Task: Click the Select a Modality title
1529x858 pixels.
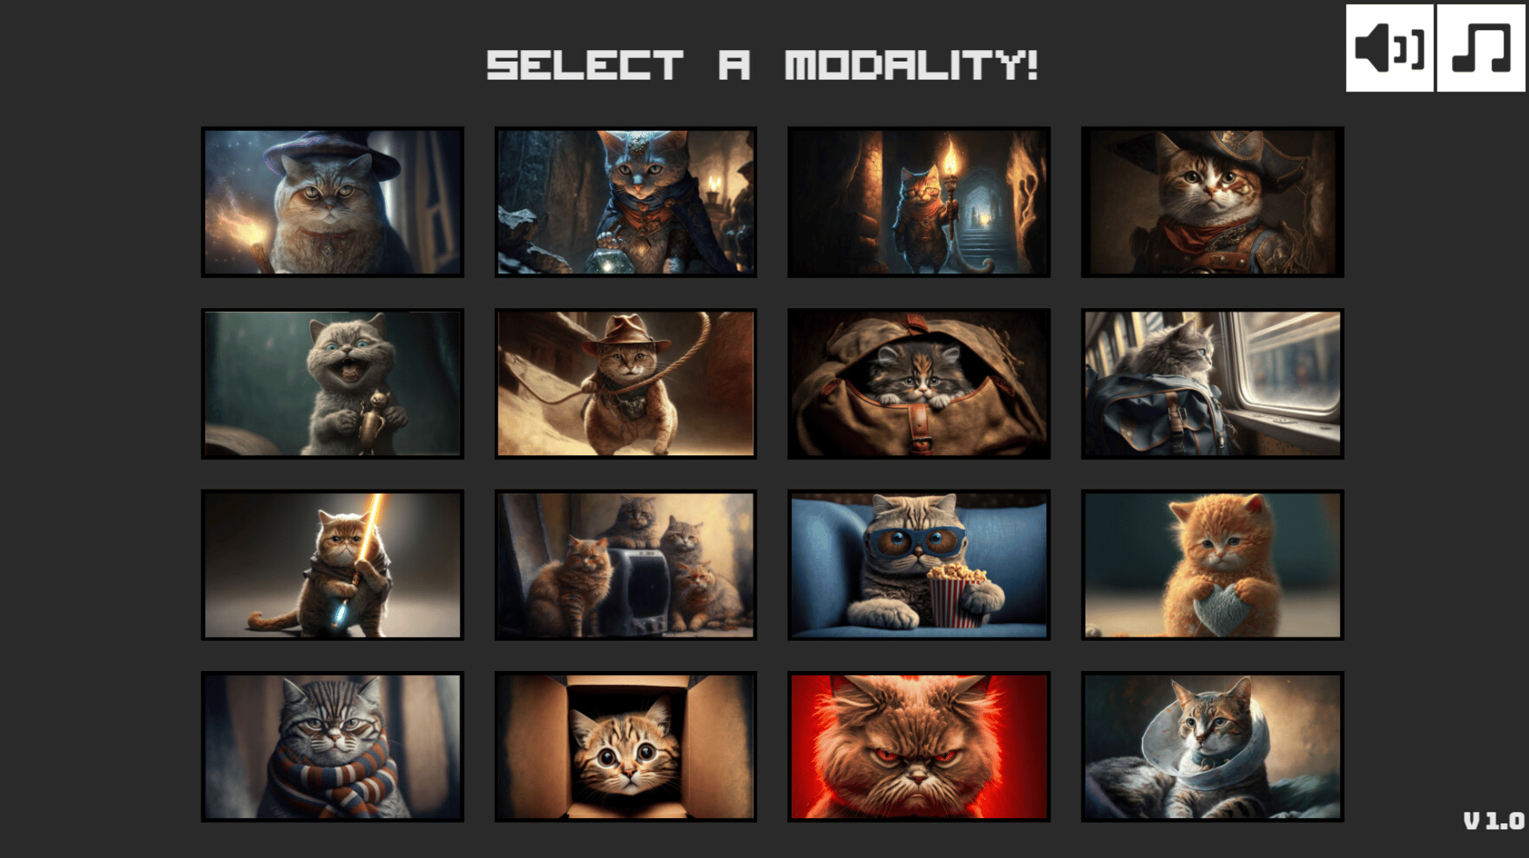Action: (762, 65)
